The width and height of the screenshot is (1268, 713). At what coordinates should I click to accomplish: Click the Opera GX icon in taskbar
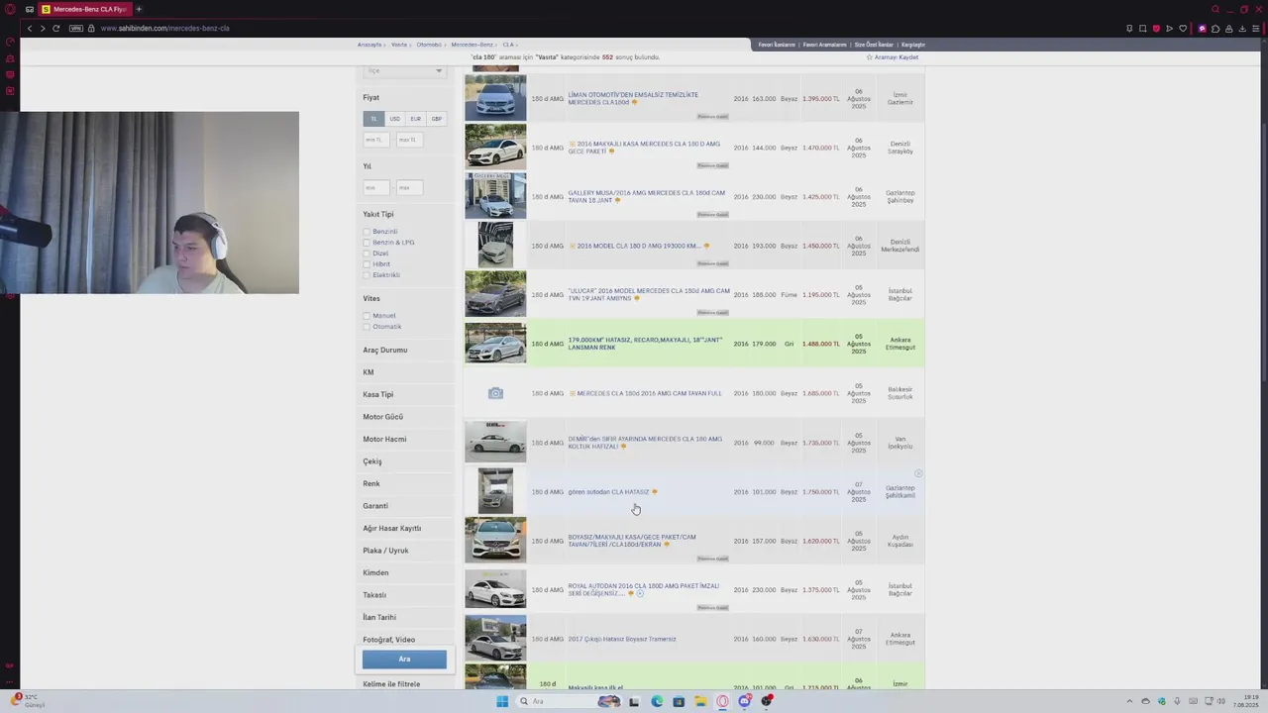click(x=722, y=701)
